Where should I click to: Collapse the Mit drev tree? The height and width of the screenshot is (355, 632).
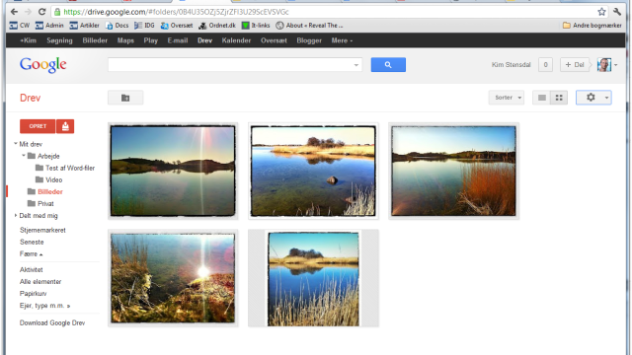click(x=16, y=144)
